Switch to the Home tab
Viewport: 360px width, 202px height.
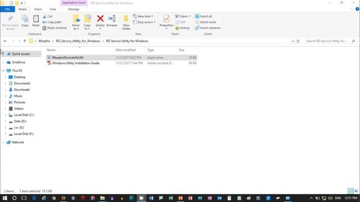(22, 9)
